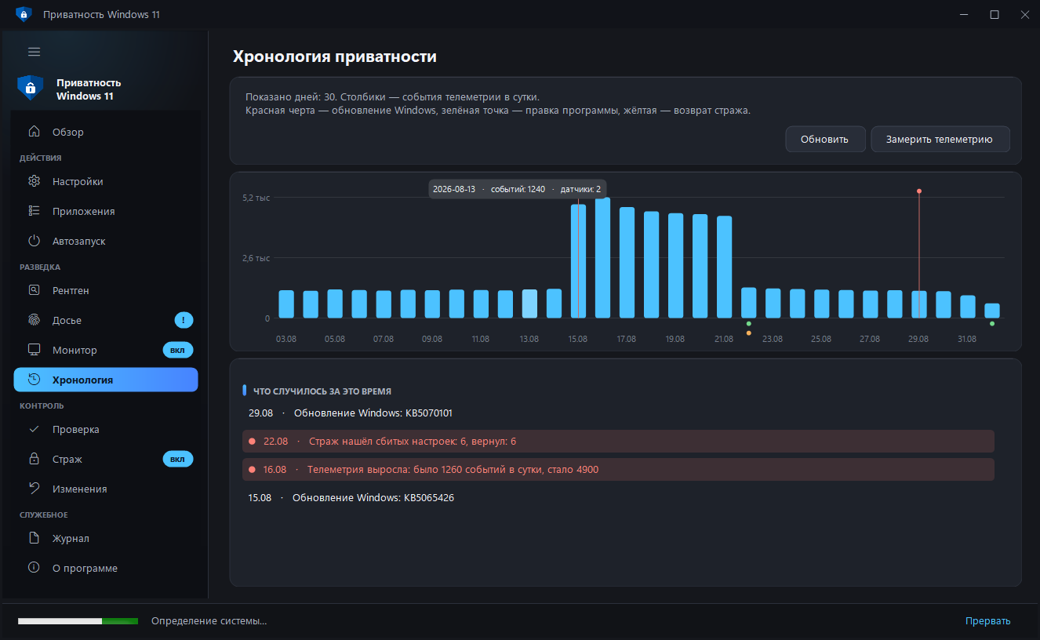Viewport: 1040px width, 640px height.
Task: Click the progress bar in the status bar
Action: click(x=78, y=621)
